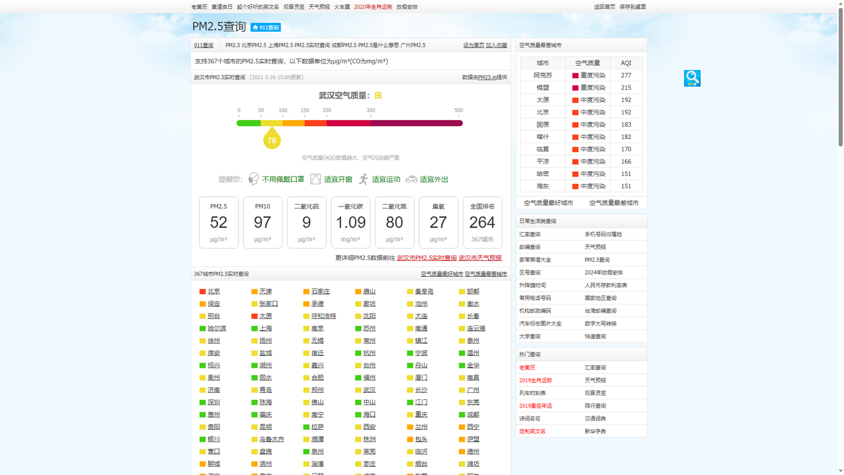The height and width of the screenshot is (475, 844).
Task: Click the orange square beside 包头
Action: [x=410, y=440]
